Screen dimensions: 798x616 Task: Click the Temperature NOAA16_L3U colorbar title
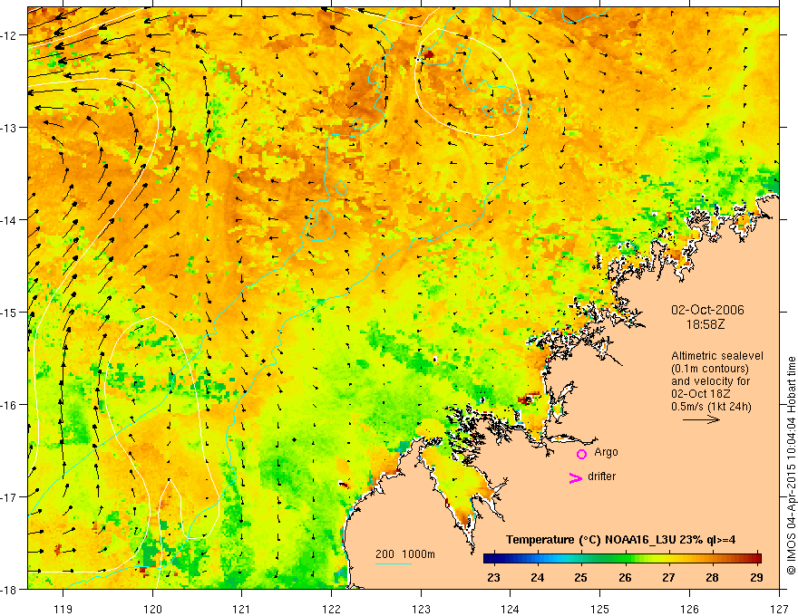[620, 540]
